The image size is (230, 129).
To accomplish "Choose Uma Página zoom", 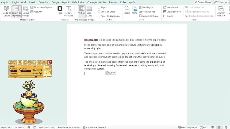I will (146, 7).
